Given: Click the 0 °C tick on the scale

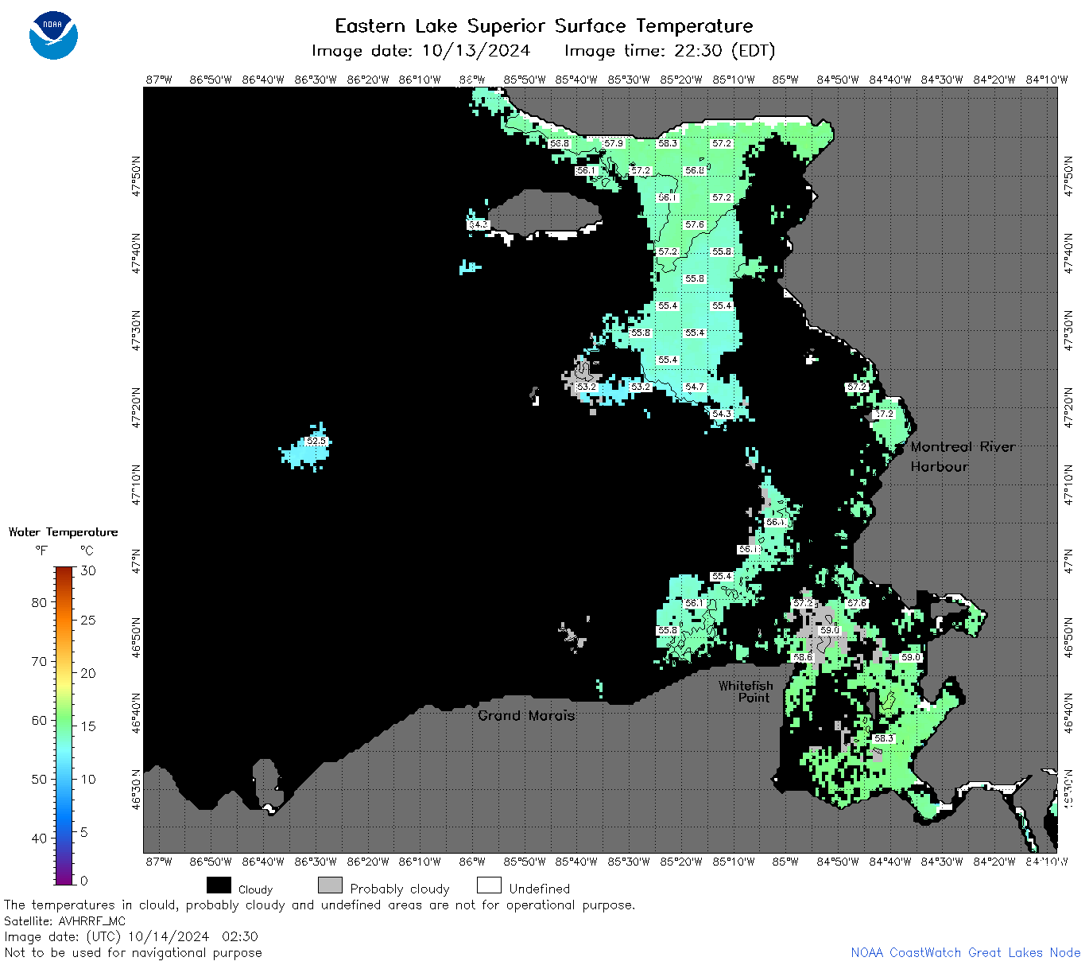Looking at the screenshot, I should [84, 881].
